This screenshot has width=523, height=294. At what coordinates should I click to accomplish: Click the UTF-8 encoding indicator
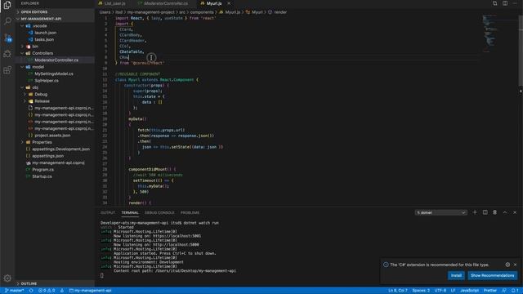[440, 291]
